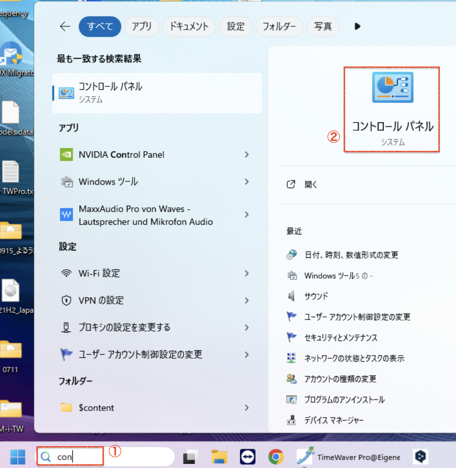
Task: Open recent item ユーザー アカウント制御設定の変更
Action: click(x=357, y=317)
